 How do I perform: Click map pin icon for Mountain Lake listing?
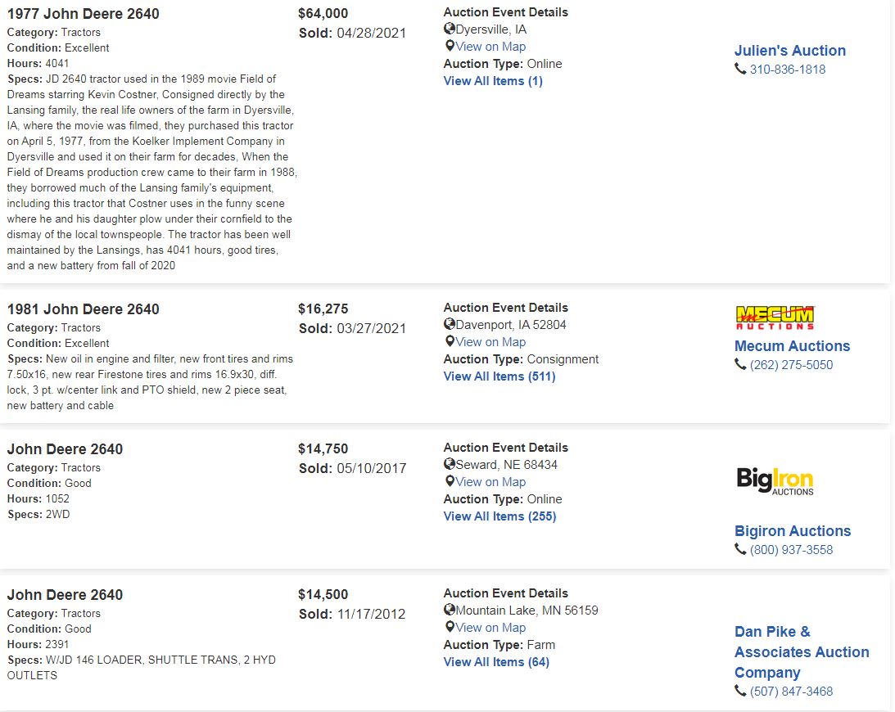pos(450,627)
